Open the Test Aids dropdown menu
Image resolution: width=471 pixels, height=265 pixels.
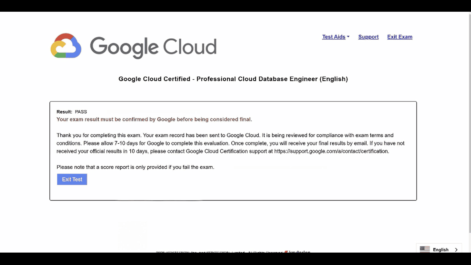[x=334, y=37]
